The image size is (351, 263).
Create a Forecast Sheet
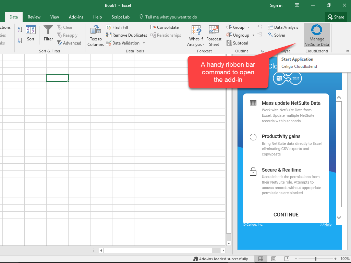(214, 36)
